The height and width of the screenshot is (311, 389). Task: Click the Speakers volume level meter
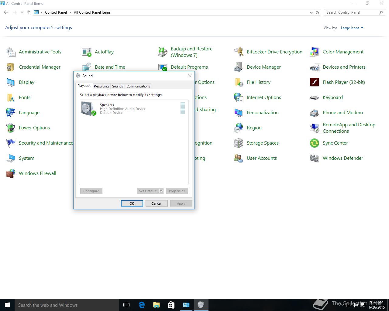[x=183, y=108]
